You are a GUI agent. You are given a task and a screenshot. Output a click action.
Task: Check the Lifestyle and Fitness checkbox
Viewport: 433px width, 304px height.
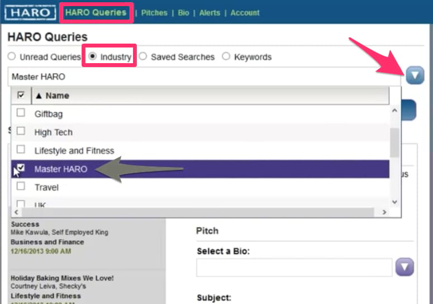(x=21, y=149)
